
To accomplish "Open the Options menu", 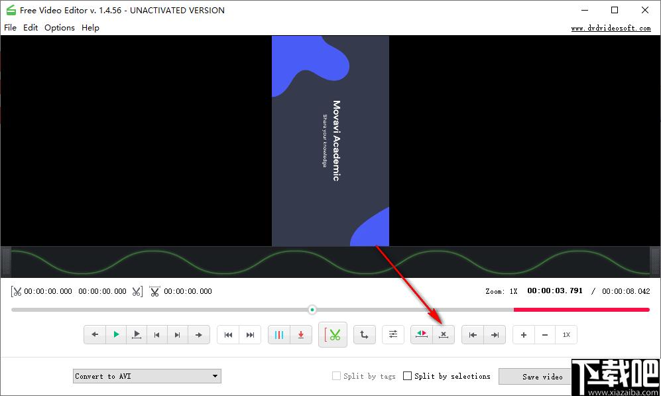I will (x=60, y=28).
